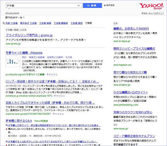Image resolution: width=167 pixels, height=146 pixels.
Task: Go to the Yahoo! JAPAN logo homepage
Action: [x=152, y=6]
